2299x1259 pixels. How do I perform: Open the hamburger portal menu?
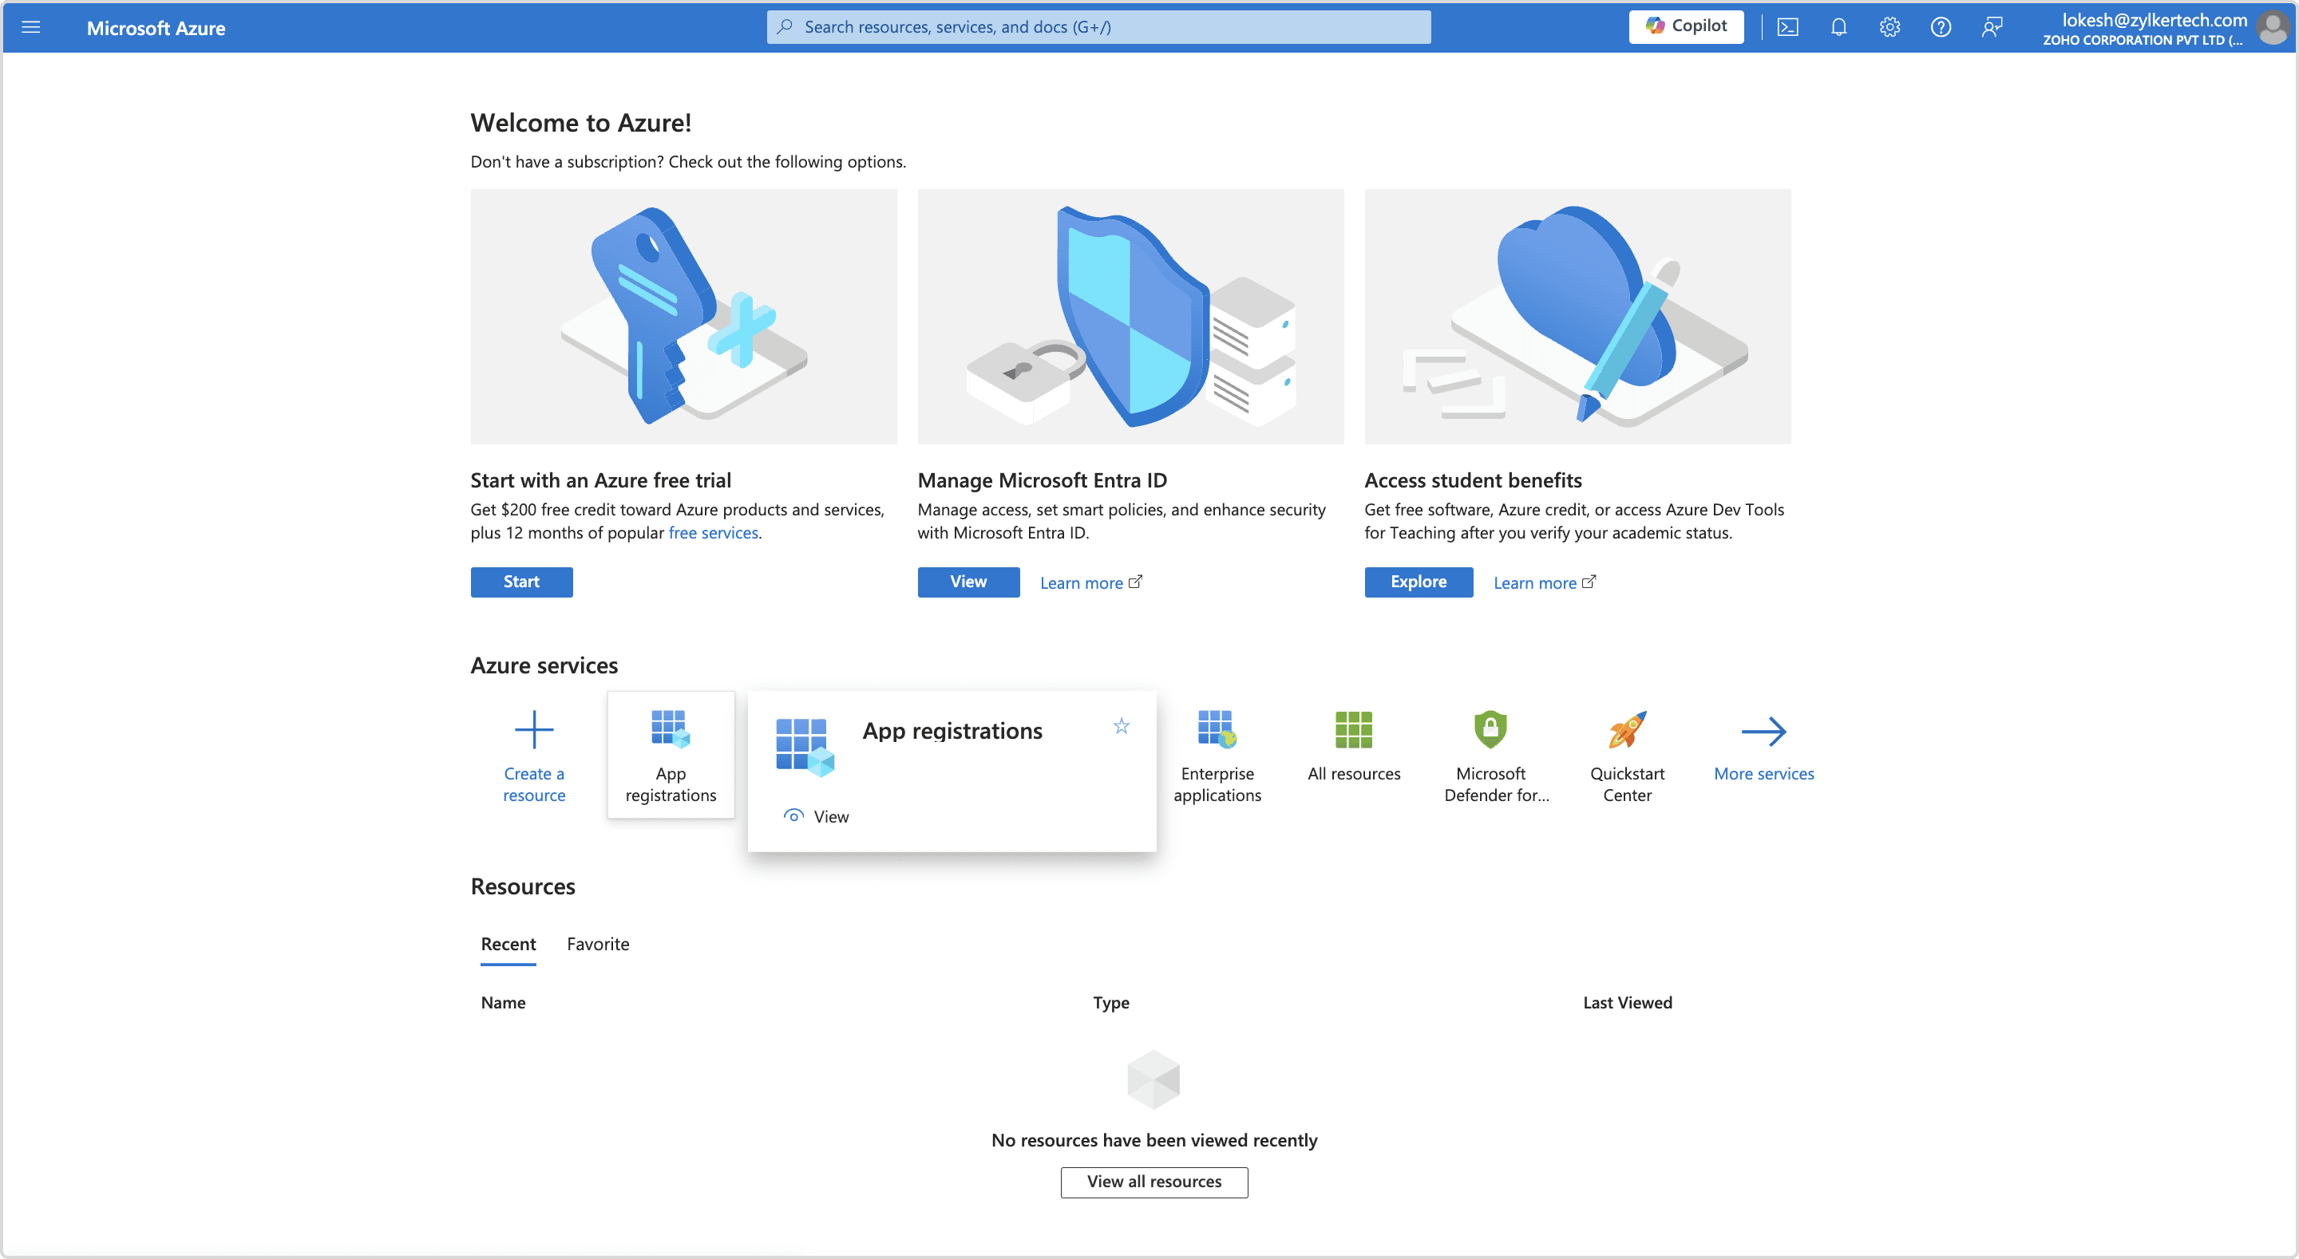pyautogui.click(x=31, y=28)
